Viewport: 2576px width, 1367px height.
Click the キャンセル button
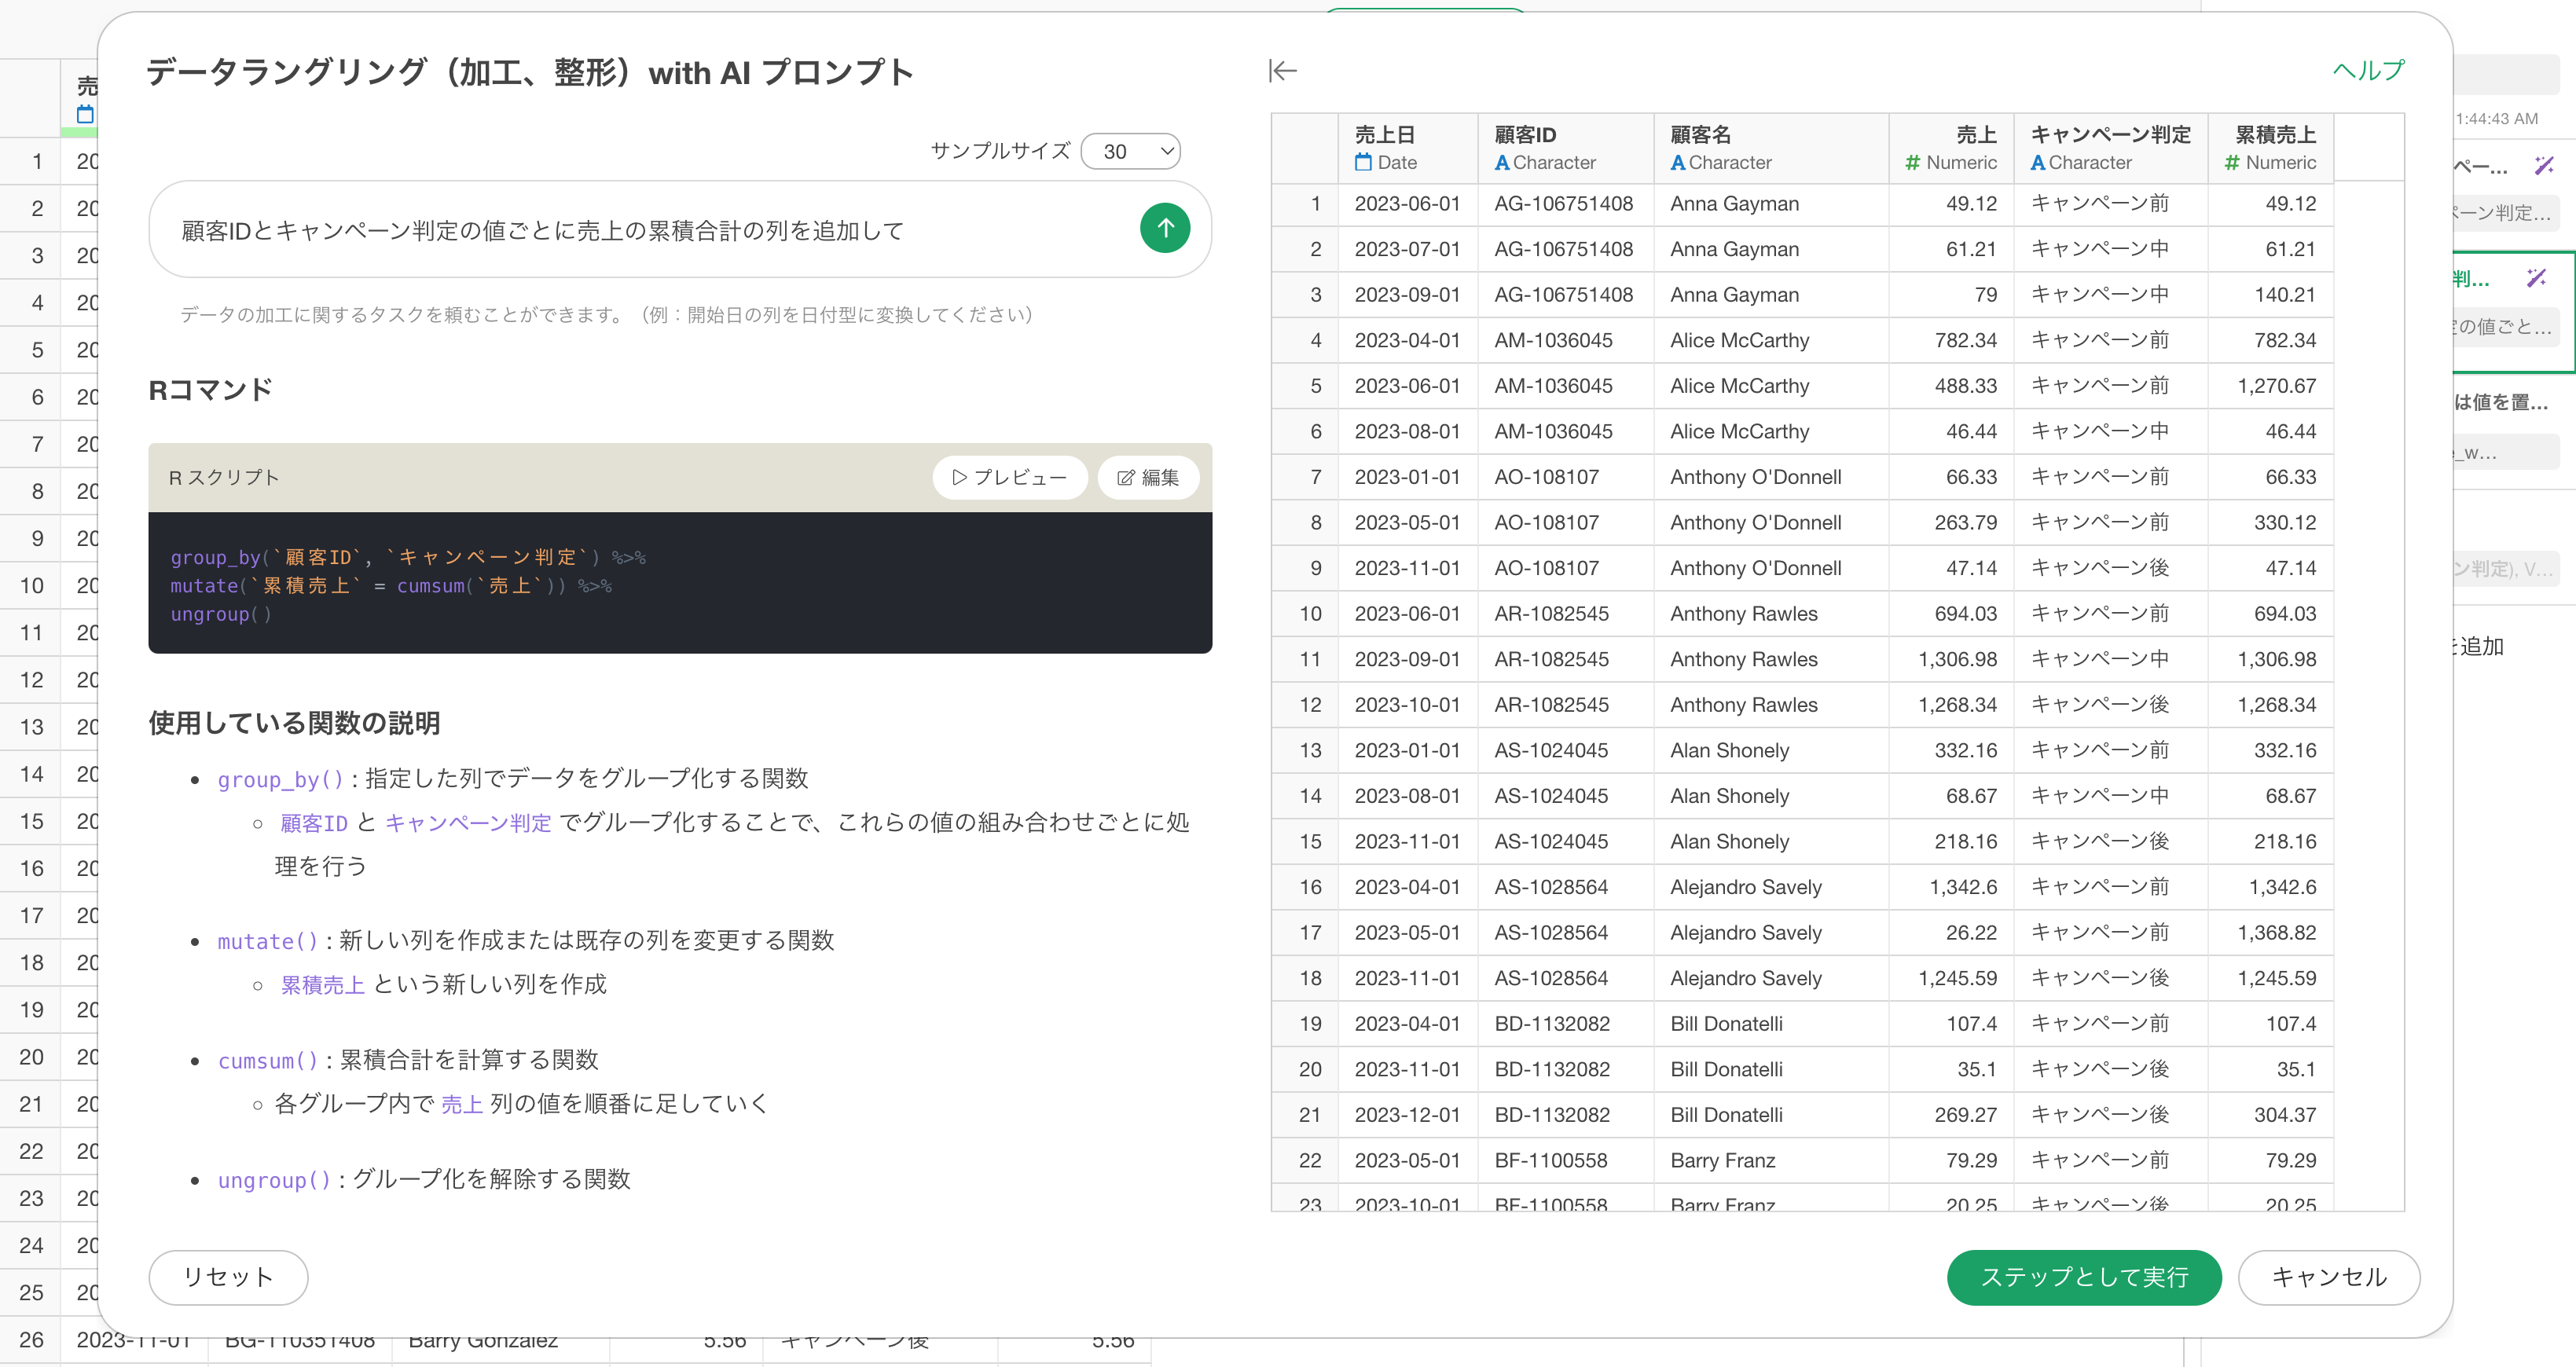(2329, 1277)
